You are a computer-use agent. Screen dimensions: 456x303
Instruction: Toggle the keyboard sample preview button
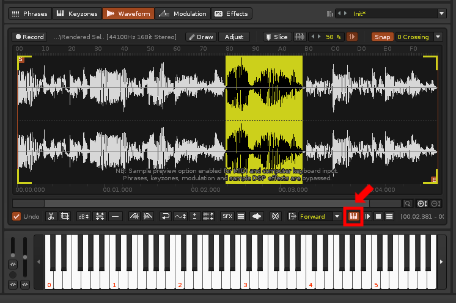(x=353, y=216)
